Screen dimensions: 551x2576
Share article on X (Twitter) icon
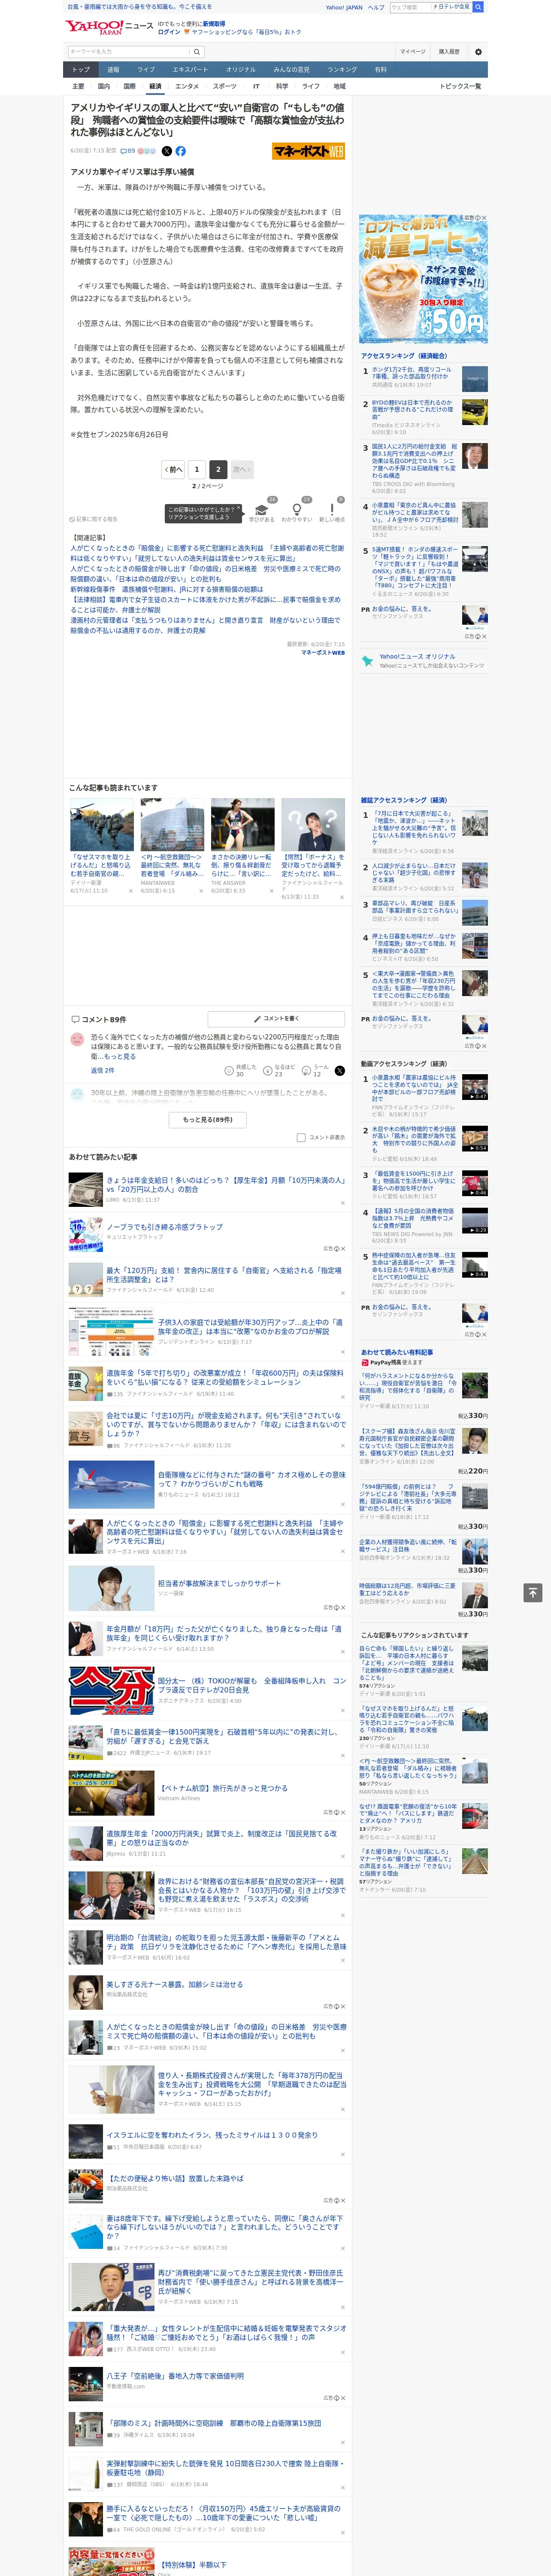tap(167, 151)
